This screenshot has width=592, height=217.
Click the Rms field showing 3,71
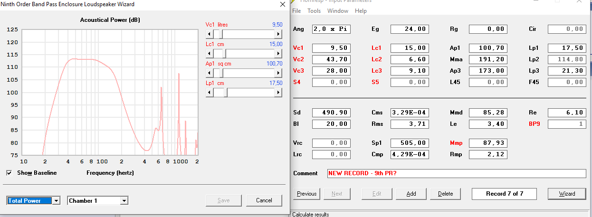click(410, 124)
